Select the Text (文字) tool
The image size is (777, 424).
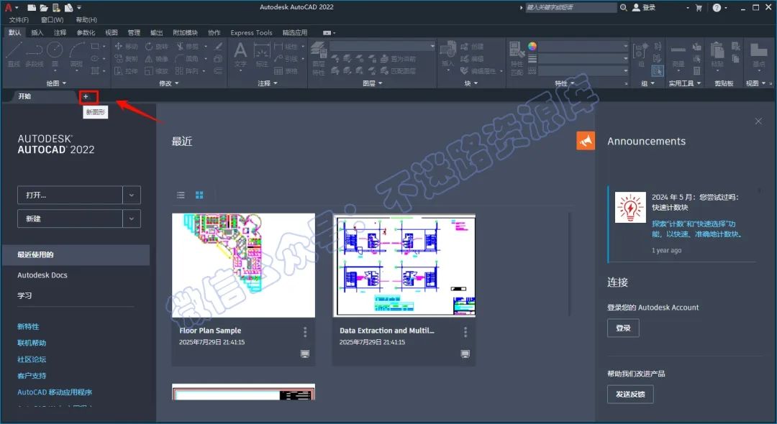click(x=240, y=55)
